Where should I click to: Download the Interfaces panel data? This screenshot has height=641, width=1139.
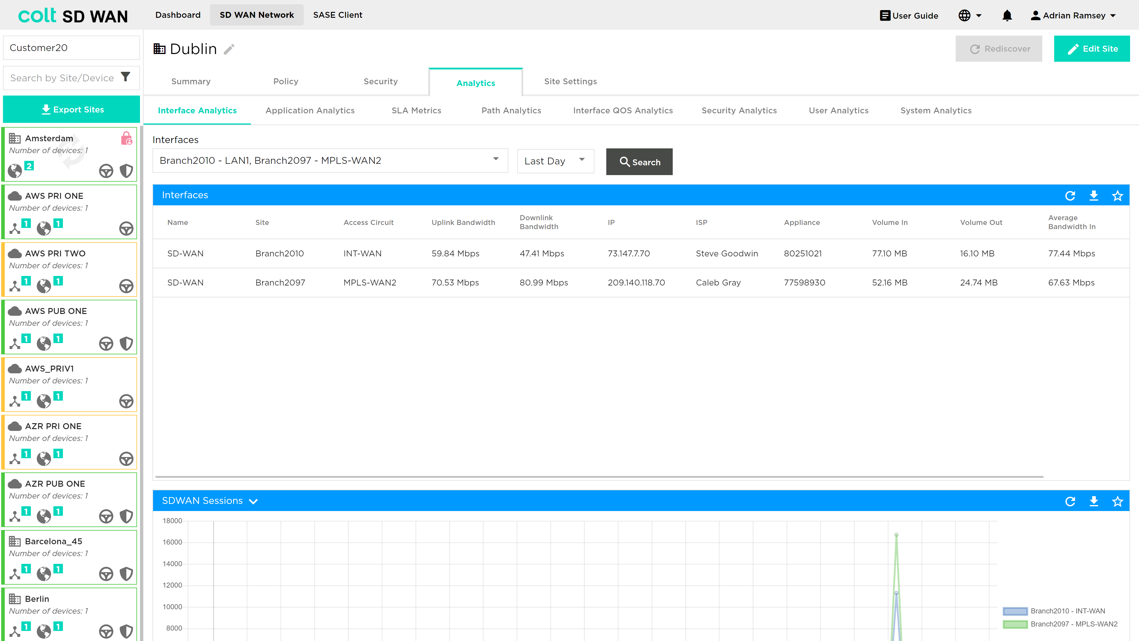coord(1093,196)
